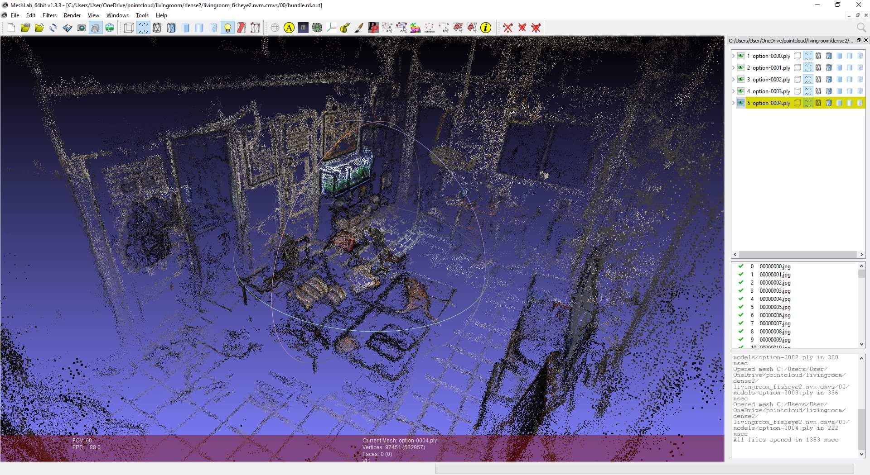The image size is (870, 475).
Task: Hide the option-0002.ply layer with eye icon
Action: pos(741,80)
